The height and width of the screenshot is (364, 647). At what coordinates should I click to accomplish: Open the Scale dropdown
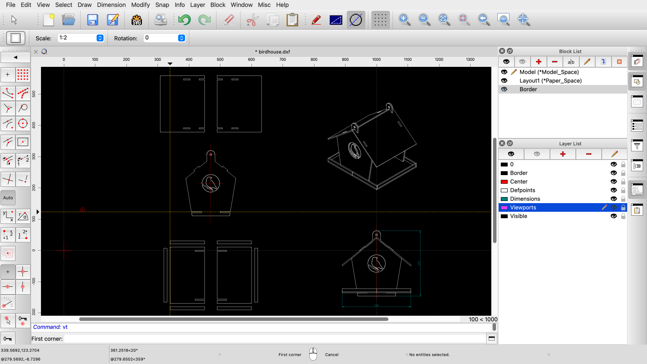tap(100, 38)
